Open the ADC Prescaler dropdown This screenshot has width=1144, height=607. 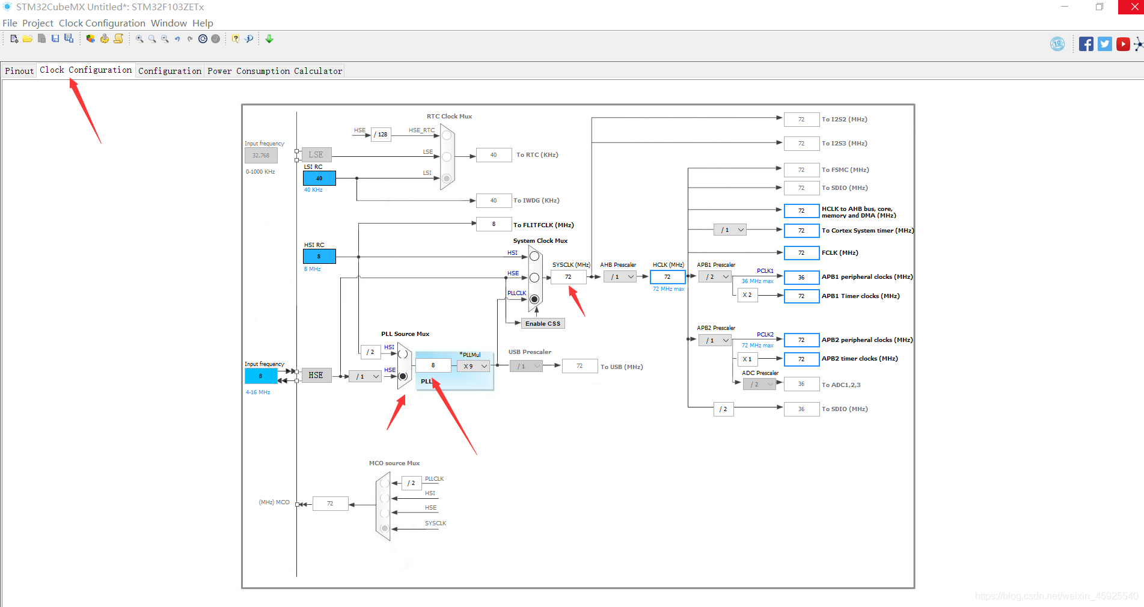pos(759,384)
